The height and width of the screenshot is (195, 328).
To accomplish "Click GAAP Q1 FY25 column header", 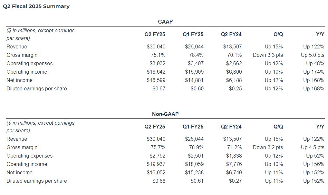I will click(x=193, y=34).
